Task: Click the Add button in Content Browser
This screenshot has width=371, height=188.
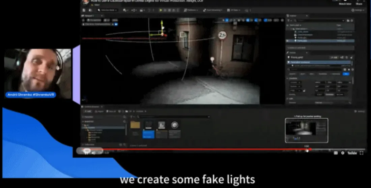Action: click(x=88, y=112)
